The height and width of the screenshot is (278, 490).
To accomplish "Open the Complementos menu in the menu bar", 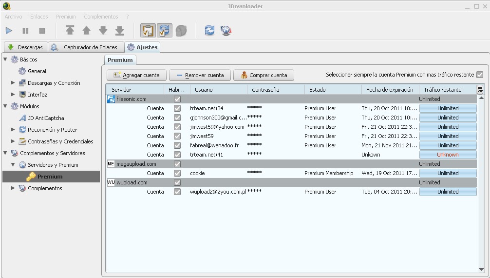I will click(101, 17).
